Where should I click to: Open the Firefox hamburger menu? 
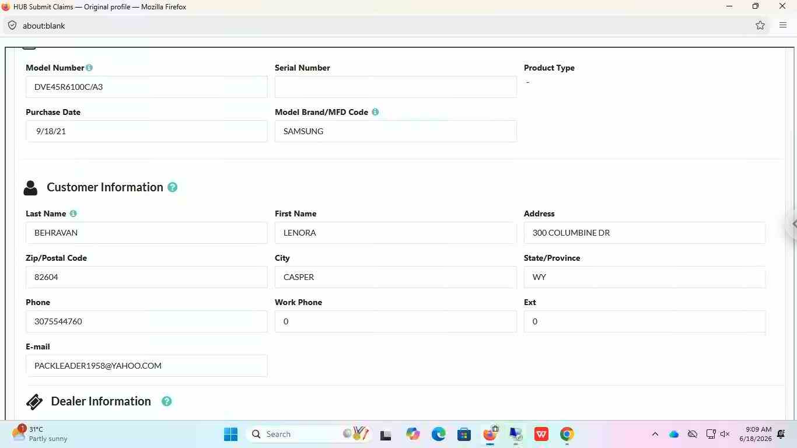(783, 26)
